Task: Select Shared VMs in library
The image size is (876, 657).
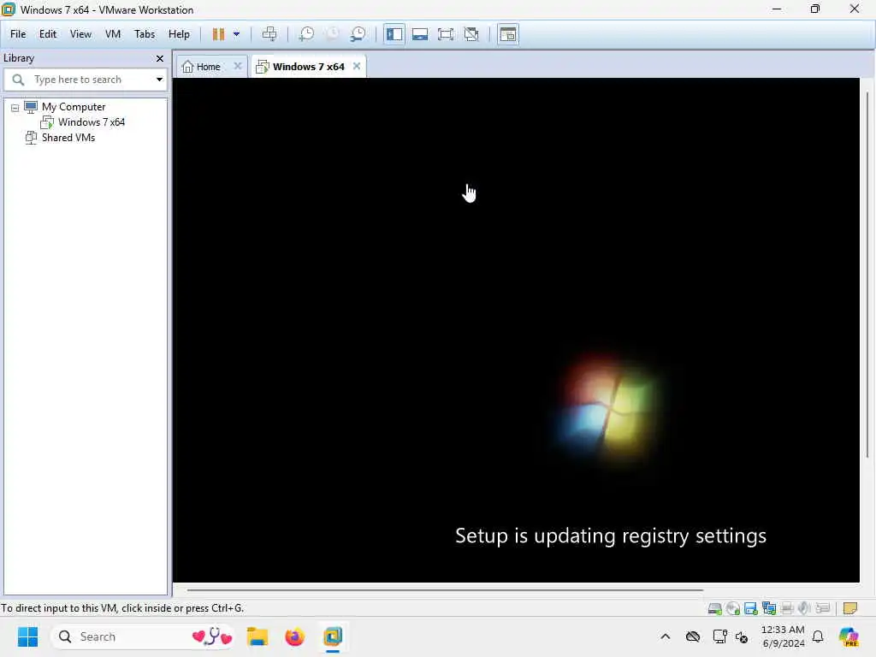Action: pos(68,138)
